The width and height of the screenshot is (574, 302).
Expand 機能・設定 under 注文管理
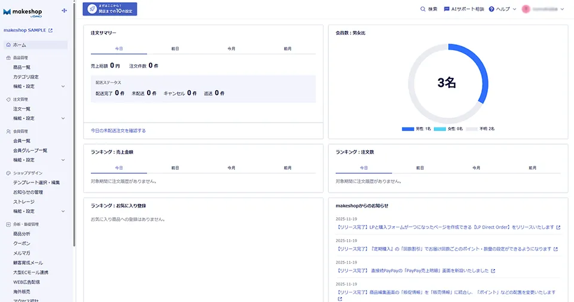[x=63, y=118]
